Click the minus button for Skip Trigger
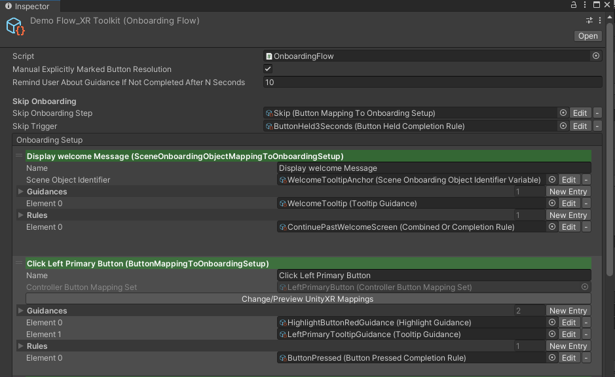Image resolution: width=615 pixels, height=377 pixels. (x=597, y=126)
